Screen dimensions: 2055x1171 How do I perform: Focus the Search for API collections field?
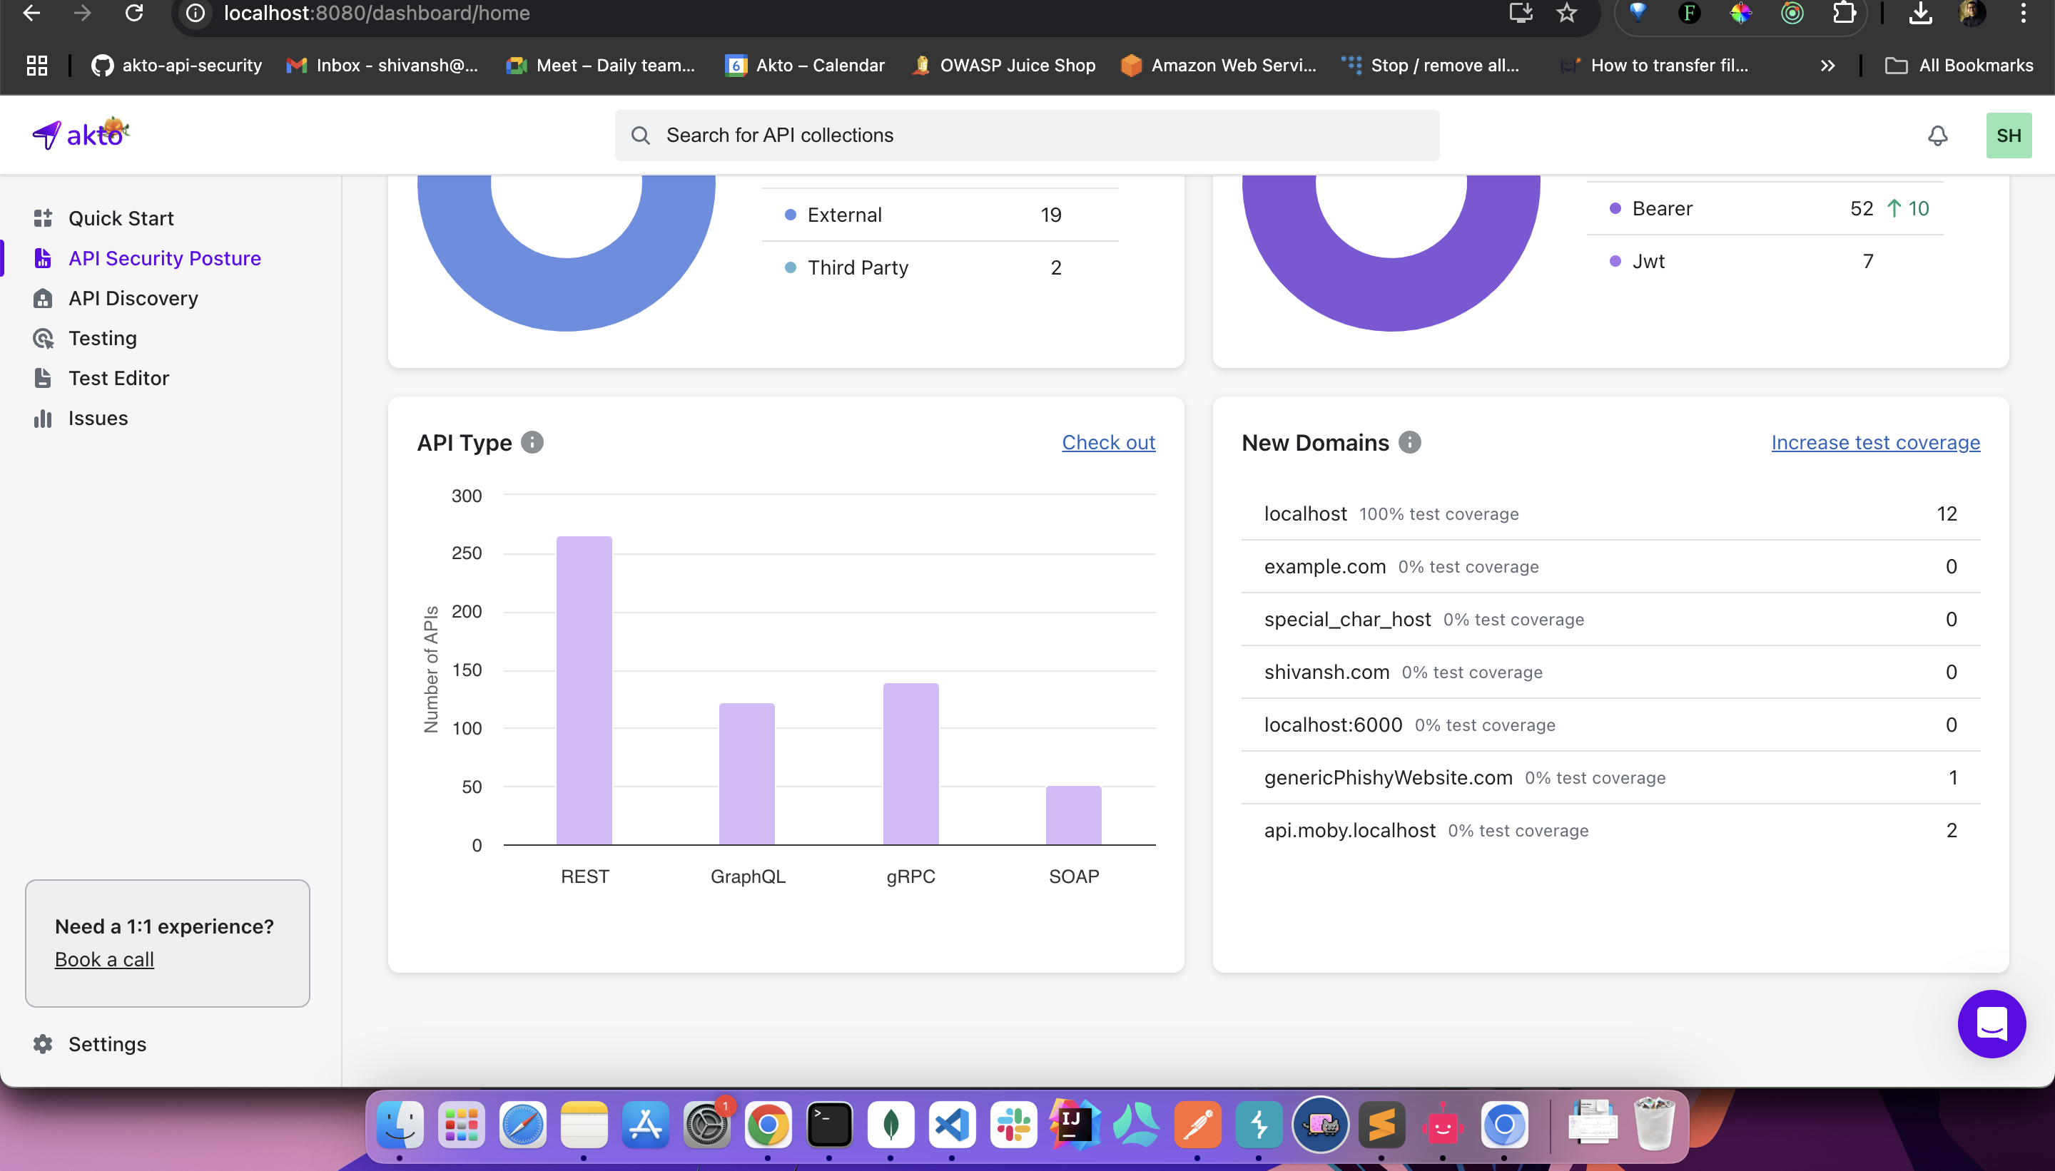click(x=1026, y=135)
